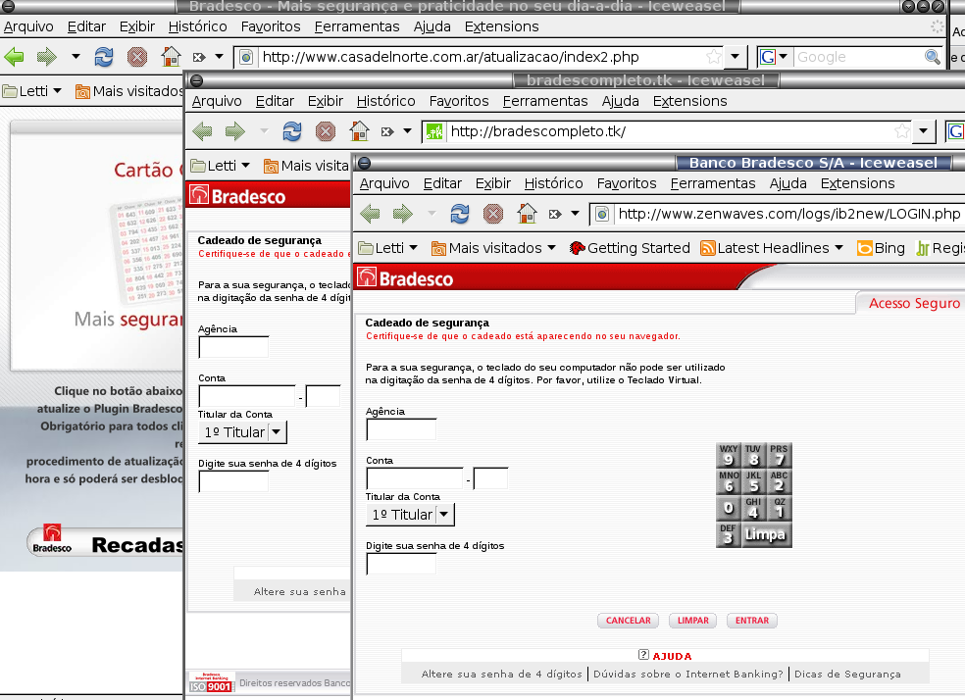965x700 pixels.
Task: Open Titular da Conta dropdown in front window
Action: tap(444, 515)
